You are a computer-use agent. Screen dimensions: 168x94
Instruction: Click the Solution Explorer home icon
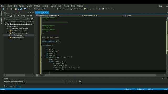click(11, 16)
